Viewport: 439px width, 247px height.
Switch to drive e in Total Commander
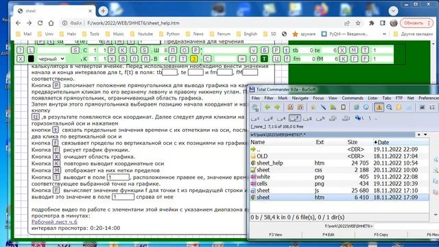point(281,119)
